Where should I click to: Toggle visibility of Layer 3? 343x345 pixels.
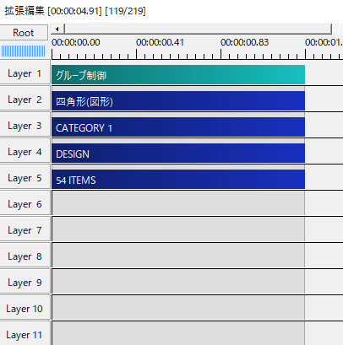click(24, 126)
